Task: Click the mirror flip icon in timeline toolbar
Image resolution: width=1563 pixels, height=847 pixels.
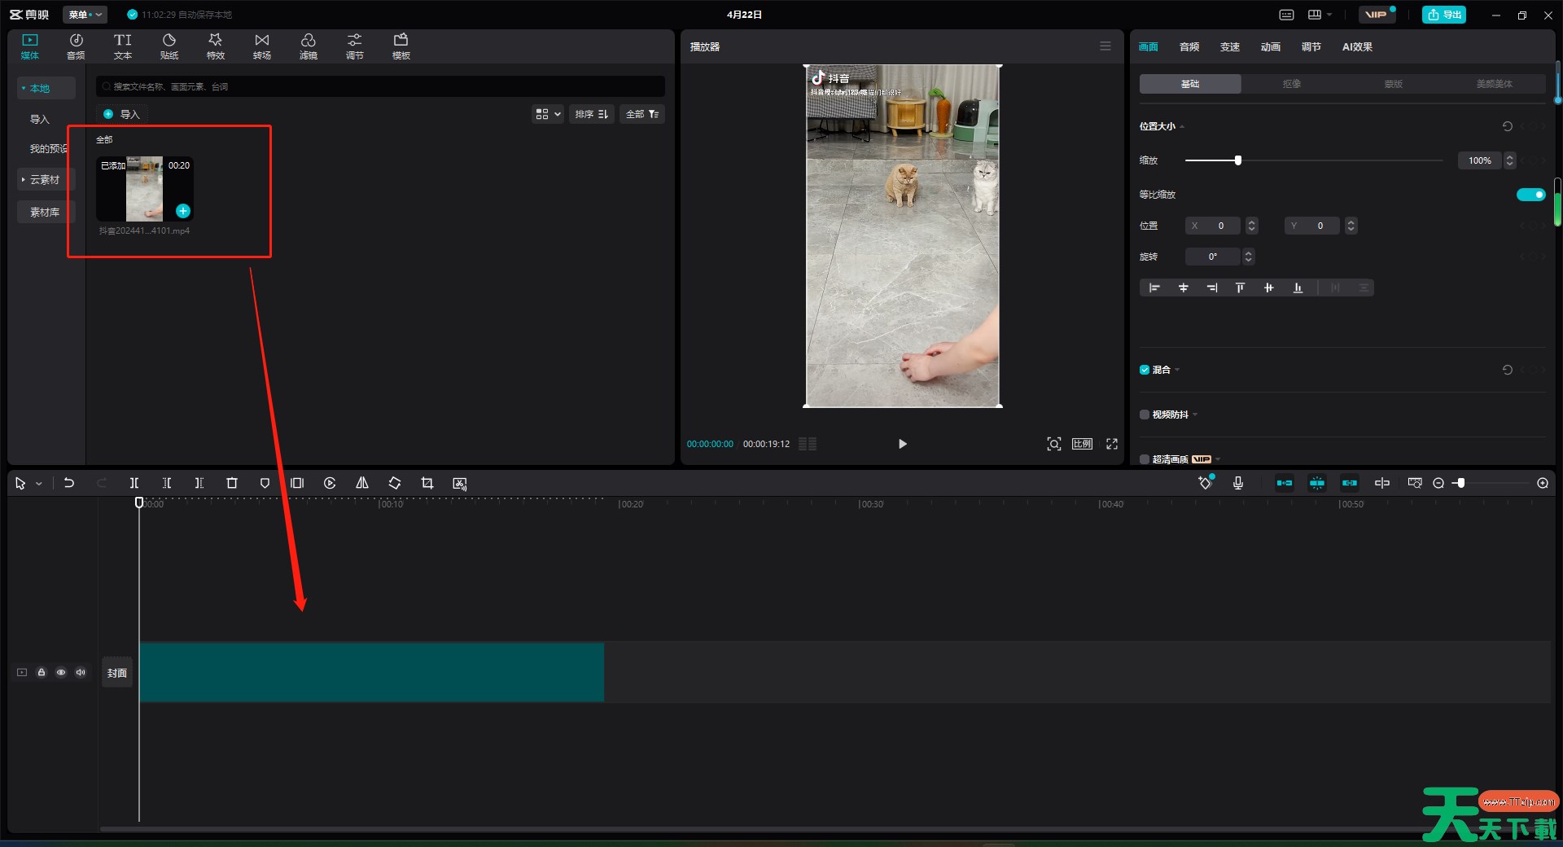Action: pyautogui.click(x=362, y=483)
